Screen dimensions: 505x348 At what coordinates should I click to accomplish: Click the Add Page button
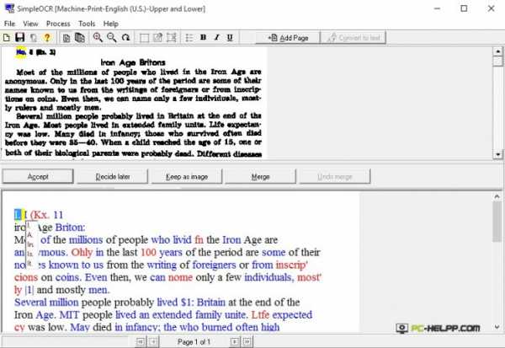click(x=288, y=38)
